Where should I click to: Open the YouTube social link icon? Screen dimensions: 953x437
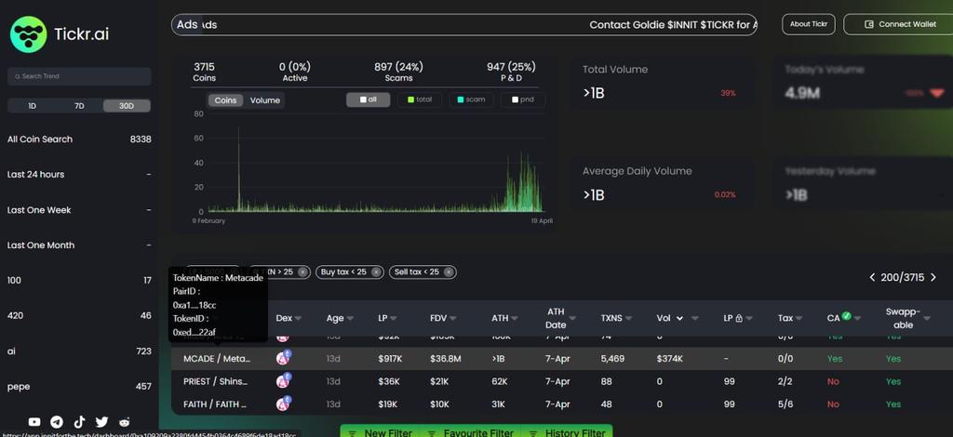[x=34, y=422]
